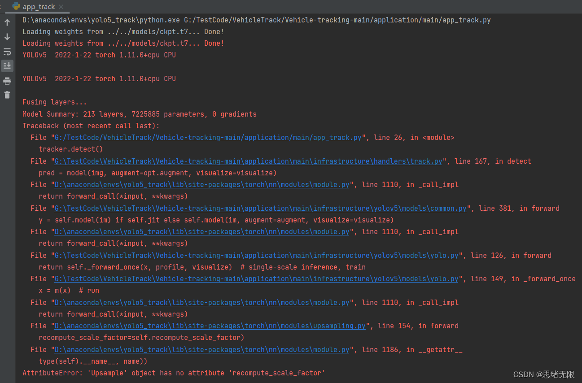Click the AttributeError message line
Viewport: 582px width, 383px height.
[x=174, y=373]
